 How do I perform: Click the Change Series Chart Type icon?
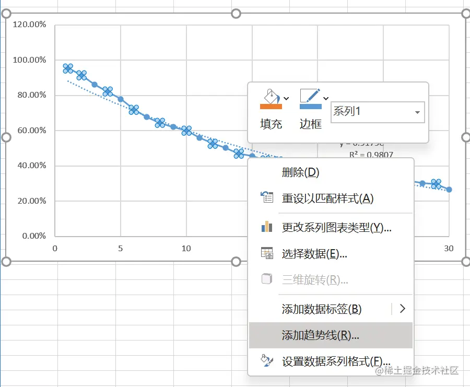click(267, 227)
